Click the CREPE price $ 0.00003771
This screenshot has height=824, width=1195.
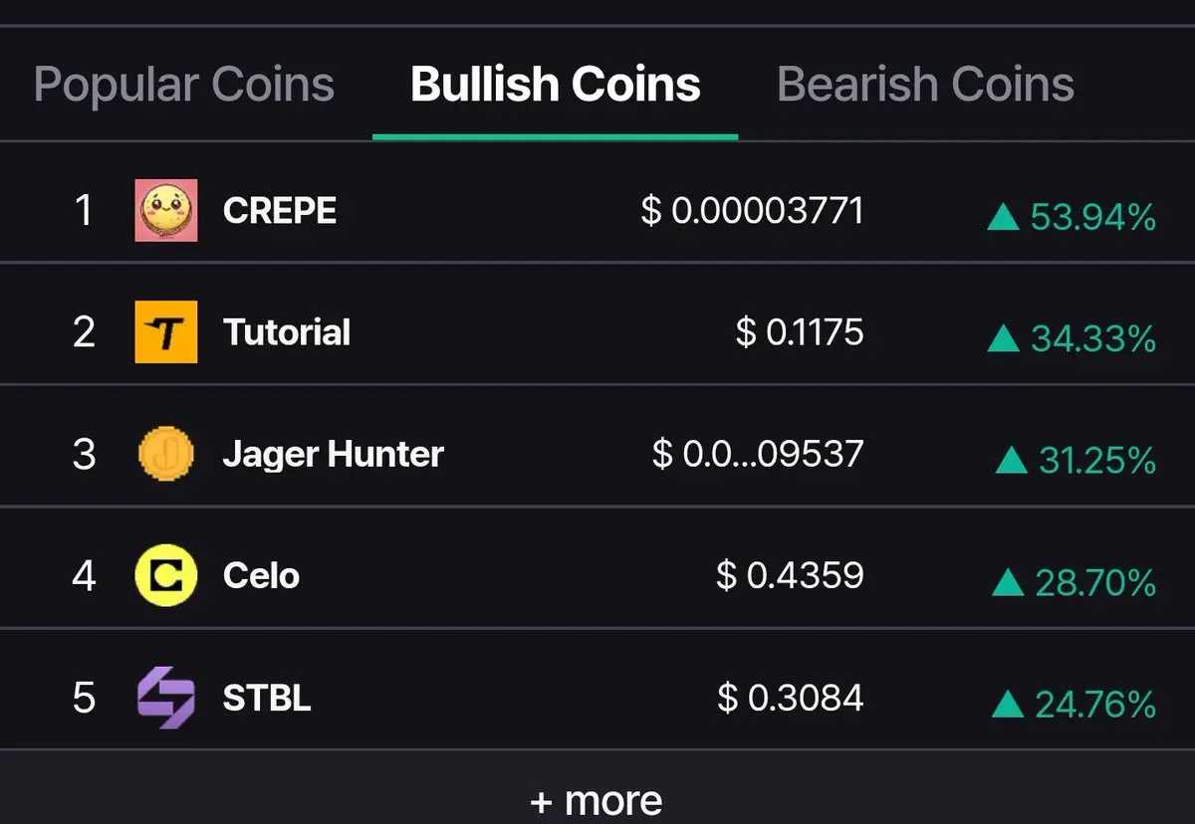coord(753,211)
